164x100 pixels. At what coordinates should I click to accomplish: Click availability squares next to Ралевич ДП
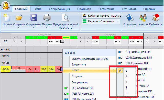click(67, 94)
